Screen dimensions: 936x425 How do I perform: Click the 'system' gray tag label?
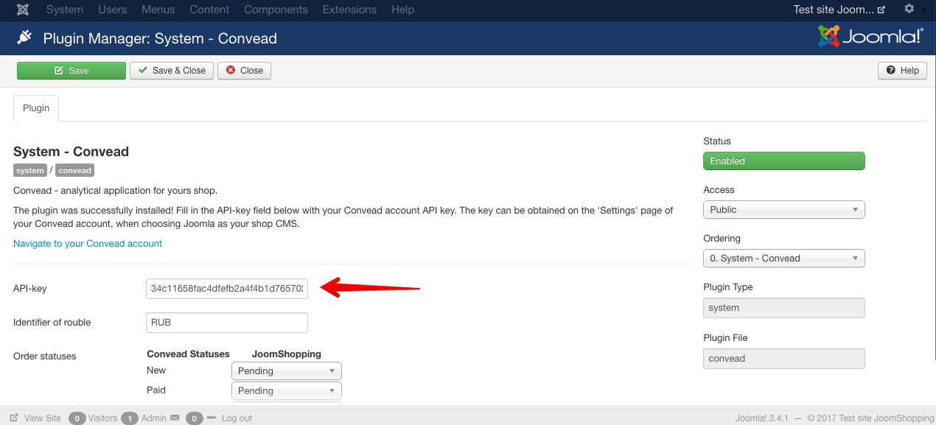click(30, 170)
